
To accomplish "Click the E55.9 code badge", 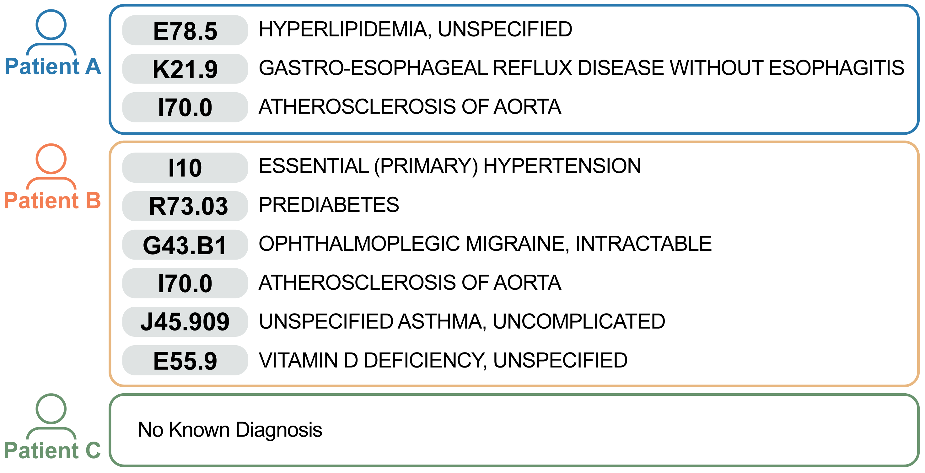I will [185, 360].
